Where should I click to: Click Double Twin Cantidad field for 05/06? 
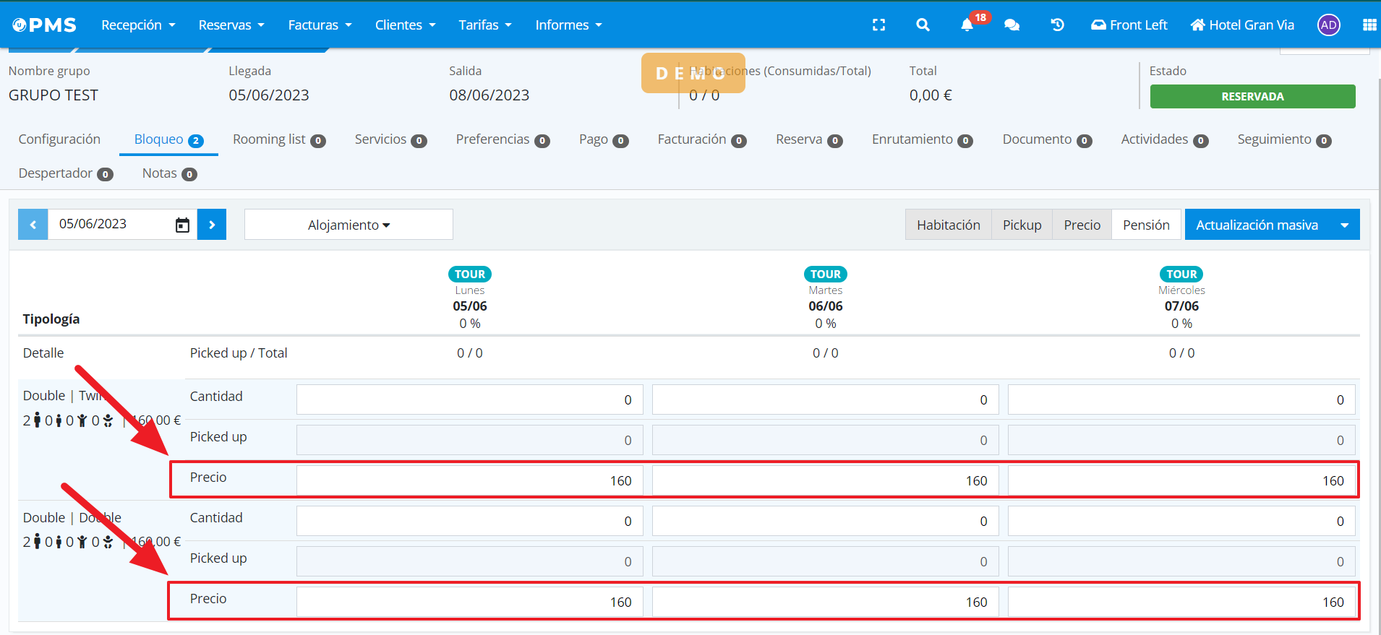pyautogui.click(x=469, y=399)
